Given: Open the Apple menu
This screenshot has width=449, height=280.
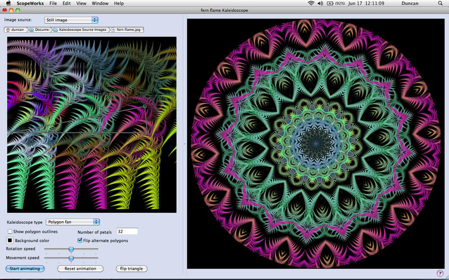Looking at the screenshot, I should click(x=8, y=3).
